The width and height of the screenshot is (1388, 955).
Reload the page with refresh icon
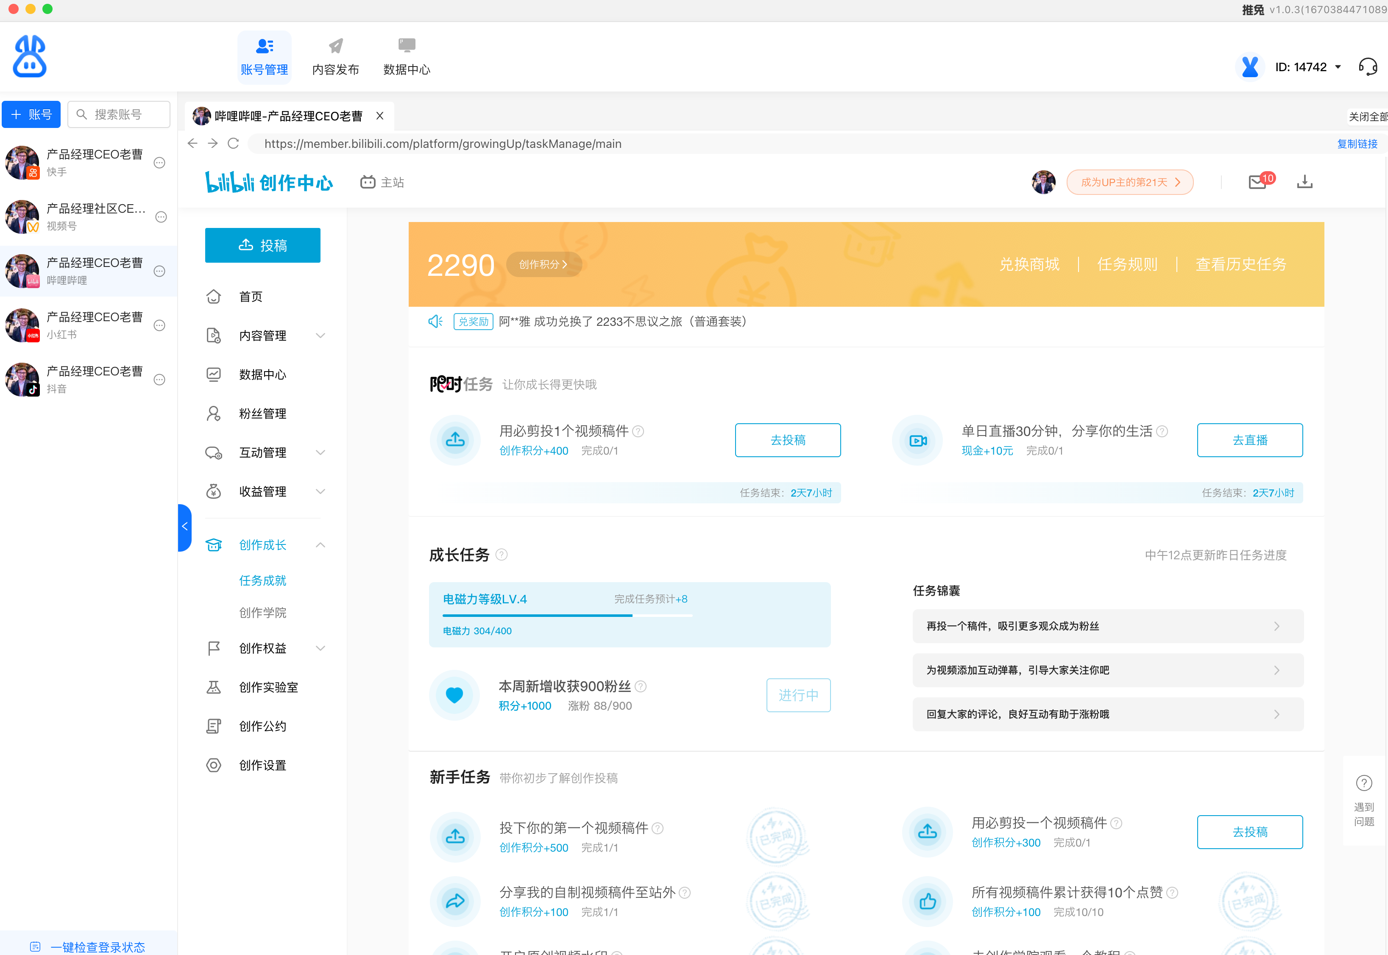[234, 144]
